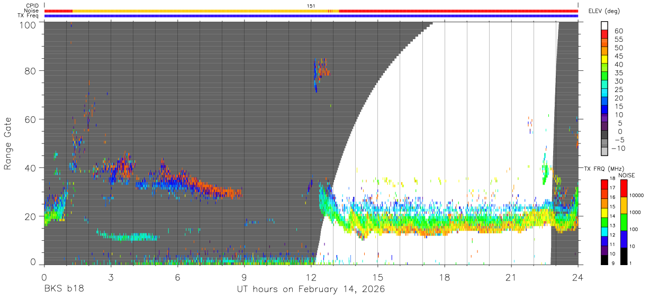Click the 20 tick on Range Gate axis
Viewport: 650px width, 300px height.
[31, 216]
